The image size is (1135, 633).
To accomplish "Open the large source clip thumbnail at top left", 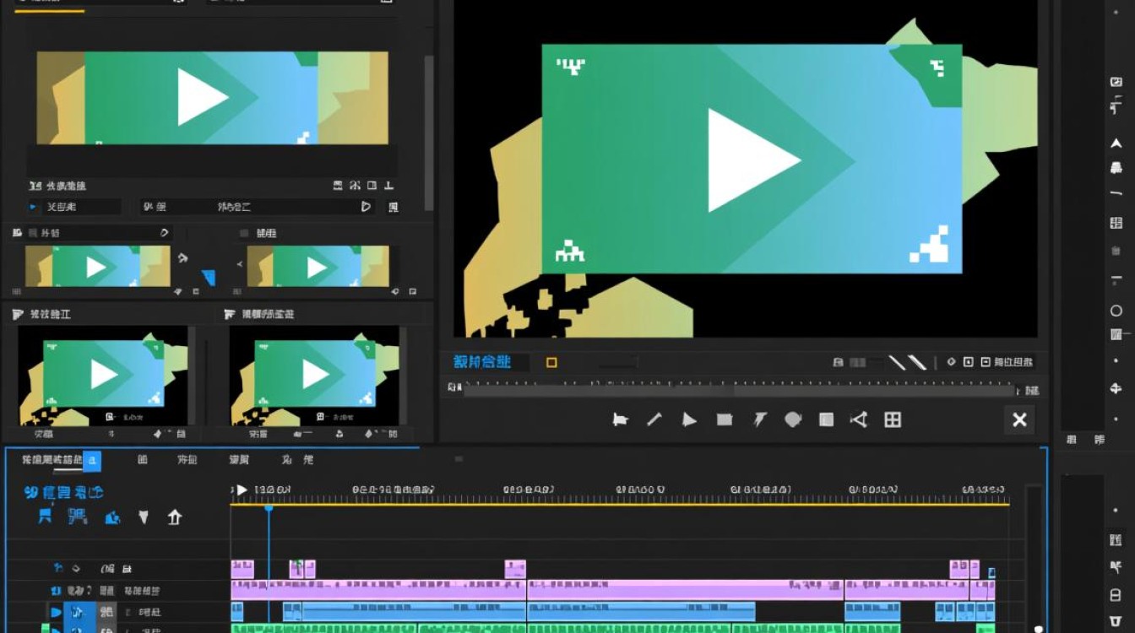I will 212,98.
